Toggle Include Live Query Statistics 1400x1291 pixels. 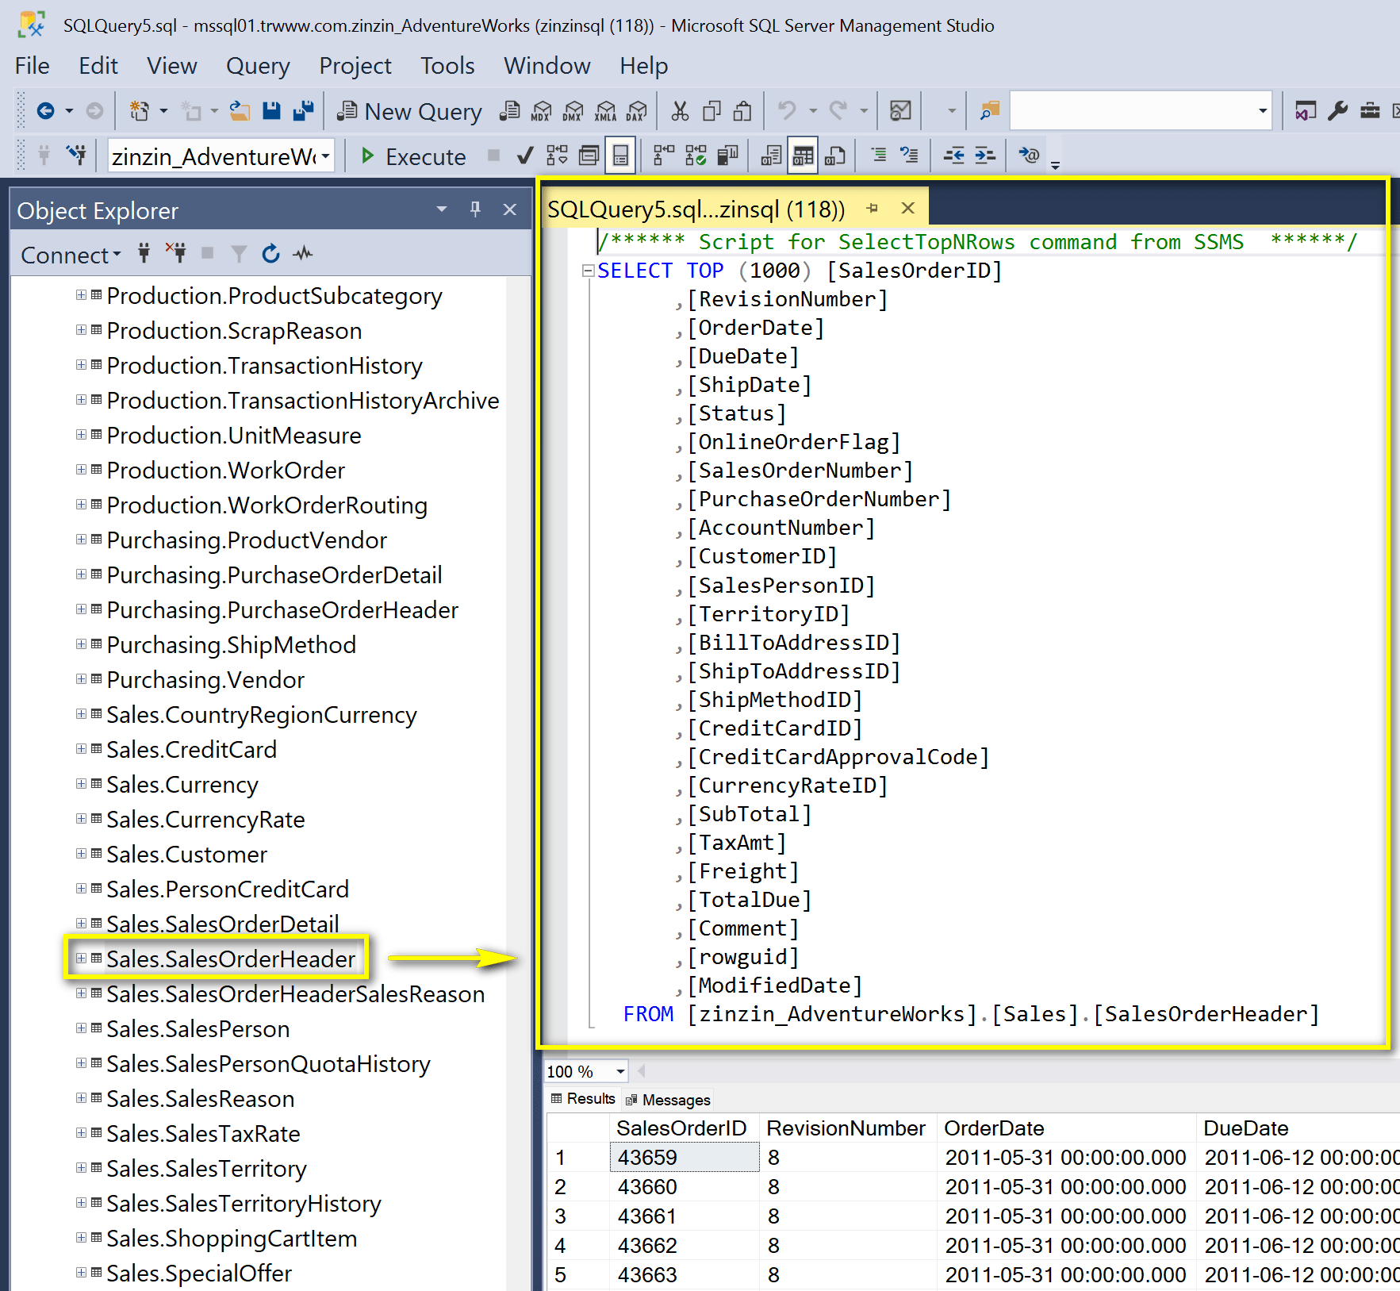(696, 156)
